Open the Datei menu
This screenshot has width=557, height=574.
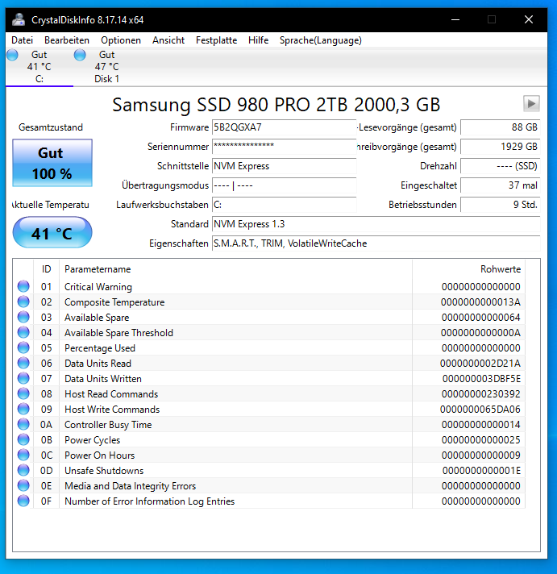point(22,40)
